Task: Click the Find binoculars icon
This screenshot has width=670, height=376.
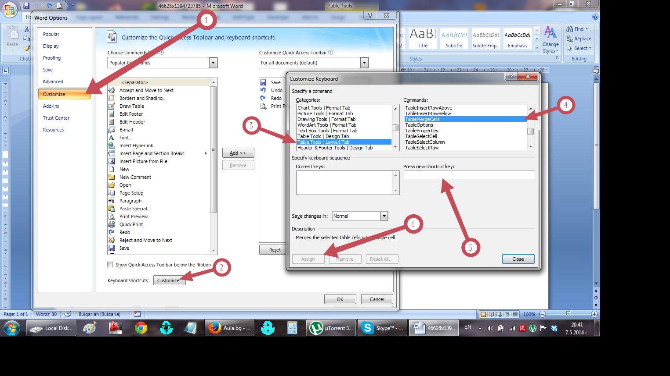Action: (x=570, y=29)
